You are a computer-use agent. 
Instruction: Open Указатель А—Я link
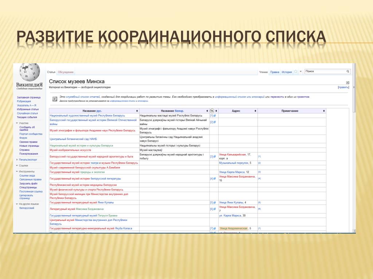pyautogui.click(x=27, y=105)
